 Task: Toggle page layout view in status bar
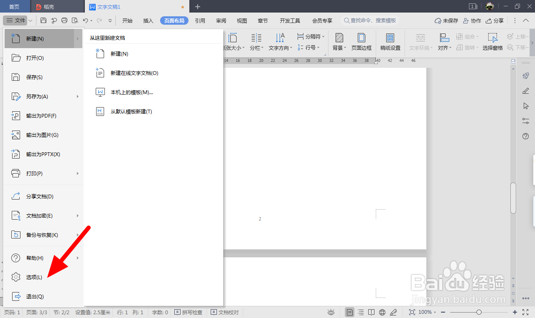coord(350,312)
